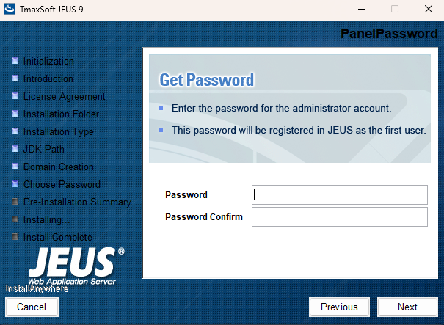This screenshot has width=444, height=325.
Task: Focus the Password Confirm input field
Action: coord(339,216)
